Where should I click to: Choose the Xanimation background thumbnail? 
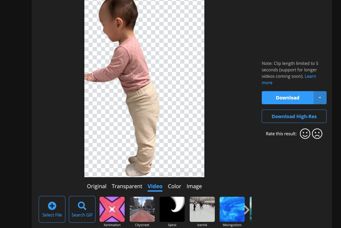coord(112,209)
